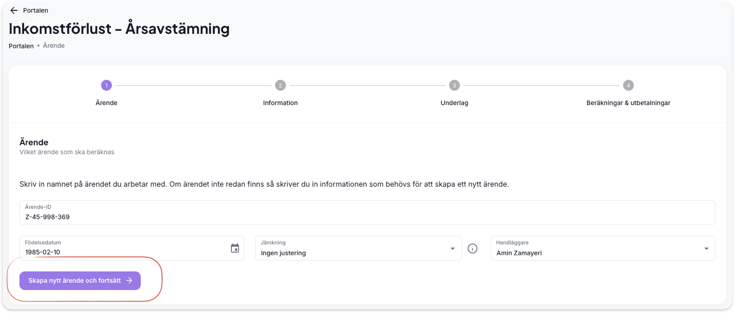Image resolution: width=735 pixels, height=314 pixels.
Task: Click the Födelsedatum date field value
Action: tap(43, 252)
